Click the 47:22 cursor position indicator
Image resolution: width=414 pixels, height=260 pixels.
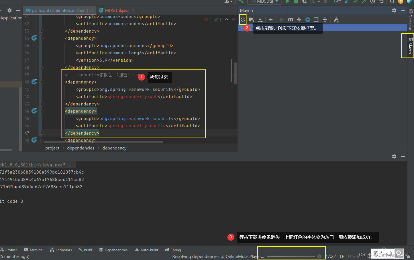[x=331, y=256]
